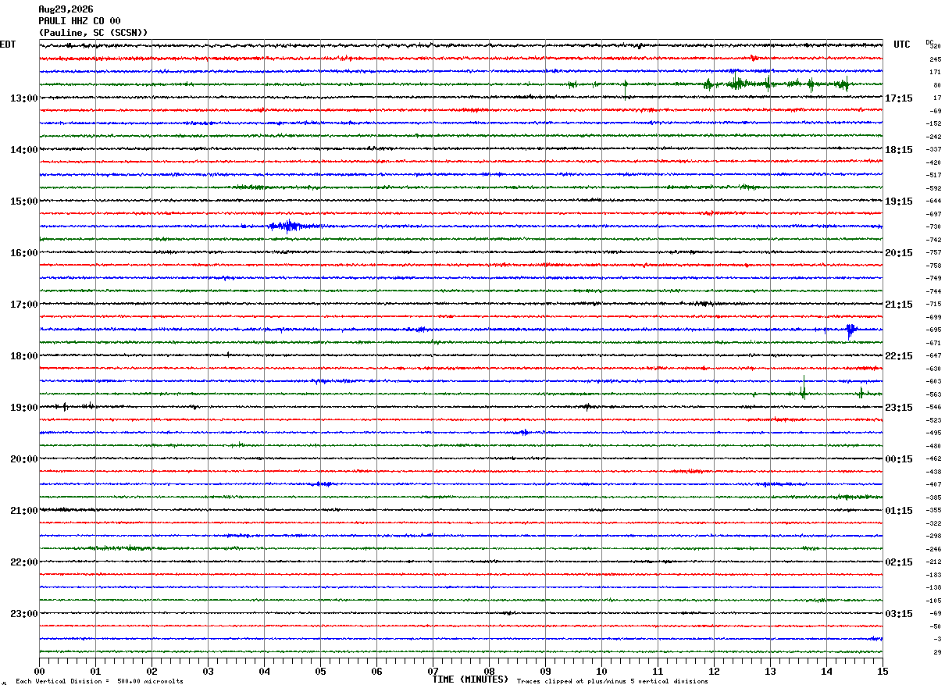Image resolution: width=945 pixels, height=692 pixels.
Task: Click the vertical division scale note
Action: [x=99, y=681]
